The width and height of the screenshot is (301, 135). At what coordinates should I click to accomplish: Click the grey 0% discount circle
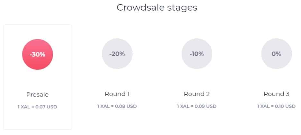pyautogui.click(x=277, y=54)
